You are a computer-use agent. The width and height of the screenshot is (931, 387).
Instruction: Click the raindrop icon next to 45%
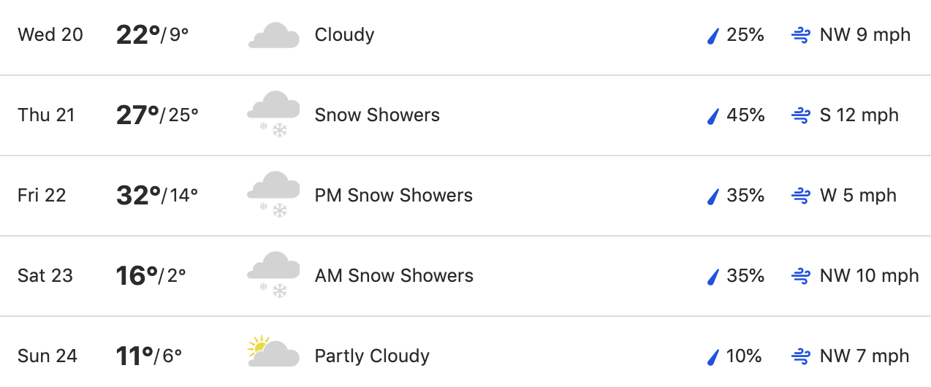pos(713,115)
